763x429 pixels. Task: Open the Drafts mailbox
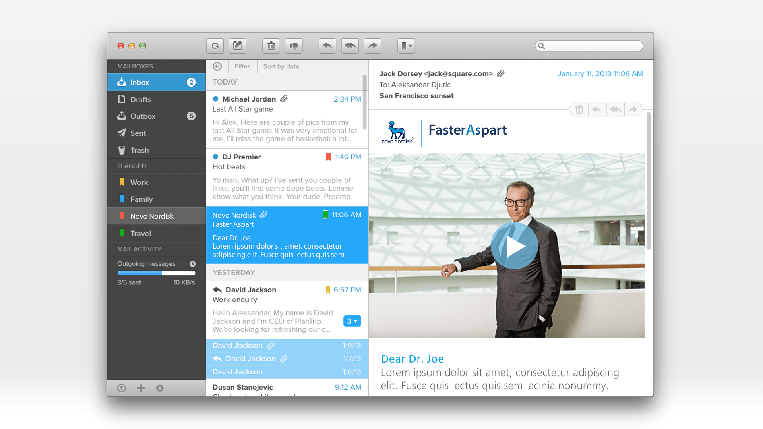coord(157,99)
